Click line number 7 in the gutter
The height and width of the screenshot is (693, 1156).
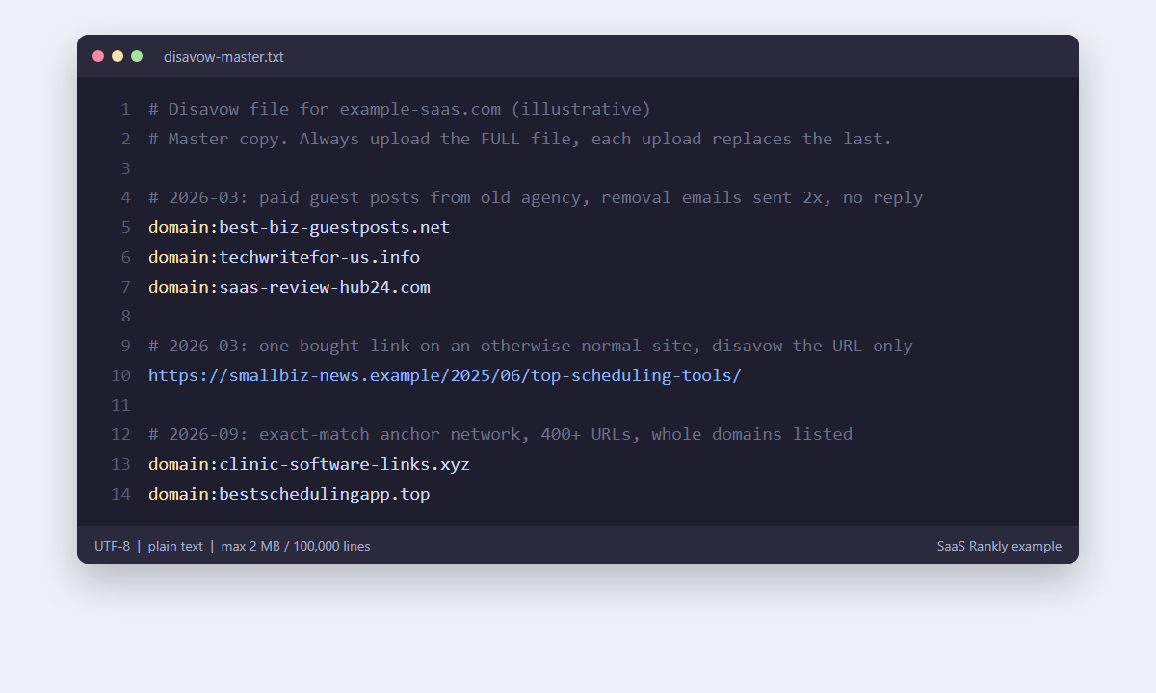125,287
